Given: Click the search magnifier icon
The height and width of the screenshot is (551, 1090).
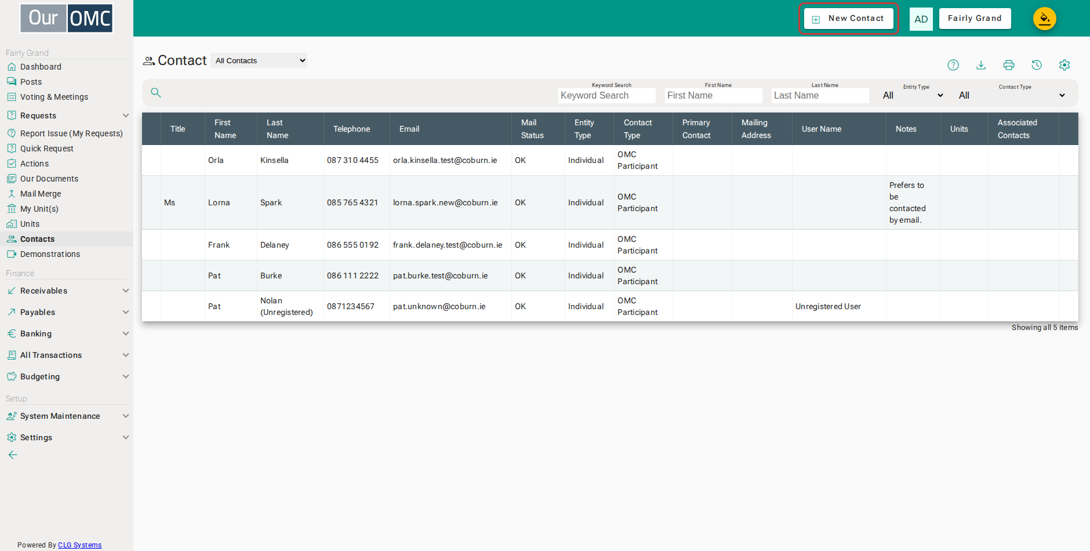Looking at the screenshot, I should [156, 93].
